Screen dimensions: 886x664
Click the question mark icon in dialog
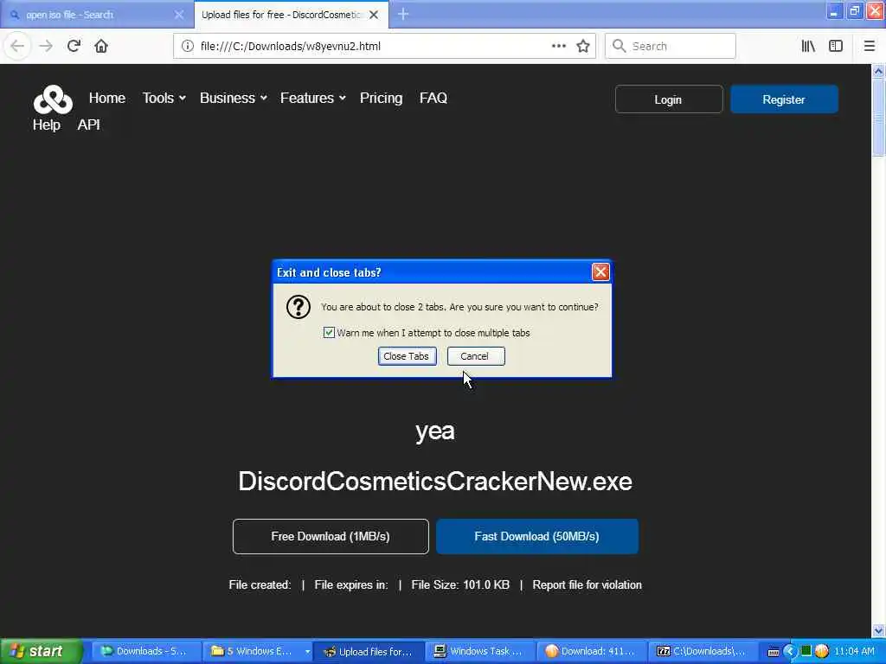(299, 307)
